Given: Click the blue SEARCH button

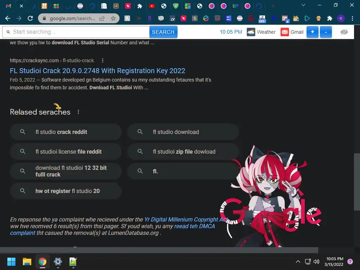Looking at the screenshot, I should (163, 32).
